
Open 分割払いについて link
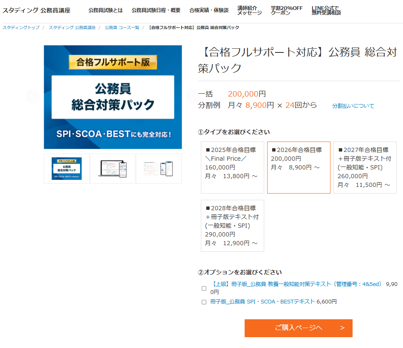point(353,106)
